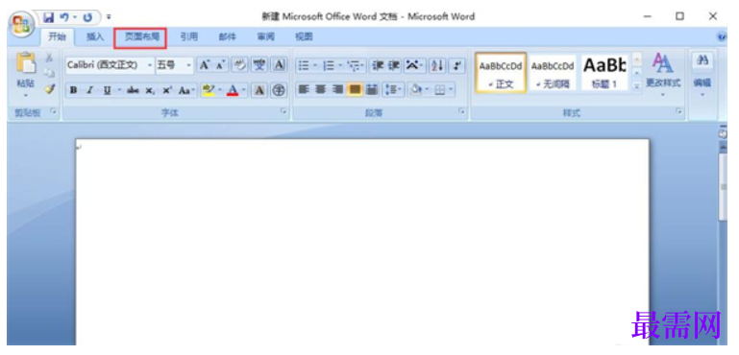Open the 插入 ribbon tab
Image resolution: width=739 pixels, height=355 pixels.
[95, 36]
